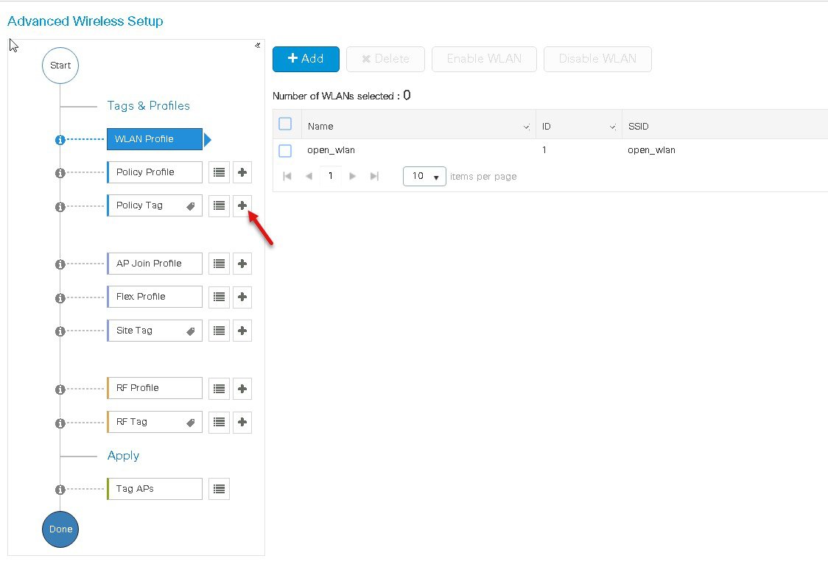This screenshot has width=828, height=564.
Task: Click the Done circle
Action: [x=60, y=529]
